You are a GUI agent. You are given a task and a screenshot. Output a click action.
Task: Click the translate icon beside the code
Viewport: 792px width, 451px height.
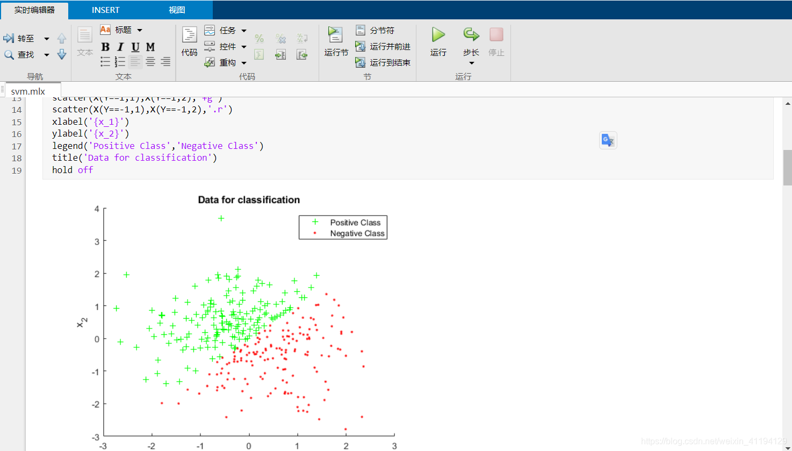point(607,140)
